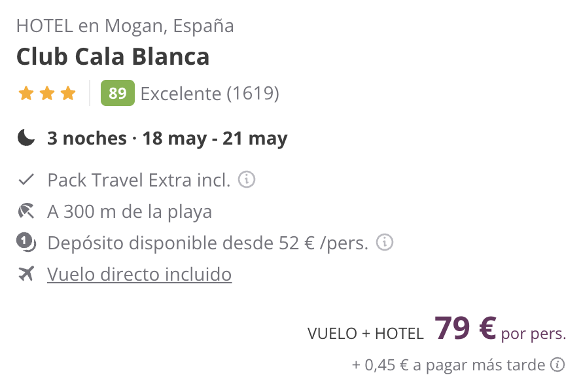
Task: Click the three-star hotel rating
Action: click(x=47, y=93)
